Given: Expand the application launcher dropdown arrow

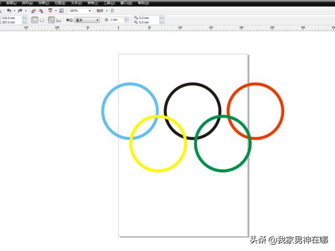Looking at the screenshot, I should pyautogui.click(x=56, y=10).
